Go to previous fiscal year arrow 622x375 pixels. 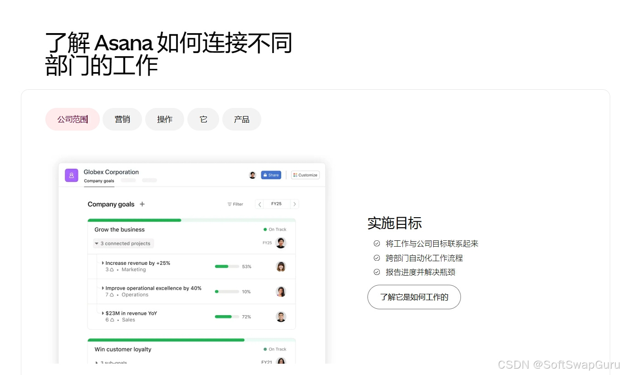[260, 204]
